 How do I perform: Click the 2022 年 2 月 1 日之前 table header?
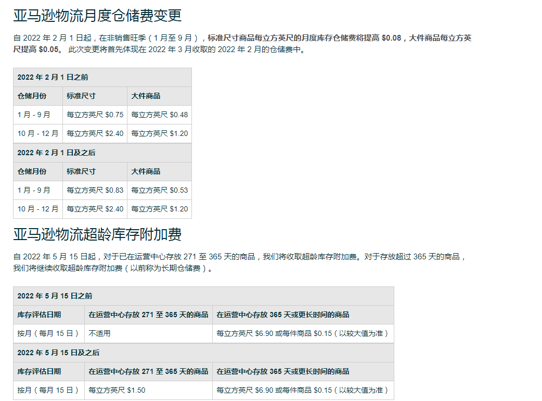(x=53, y=77)
